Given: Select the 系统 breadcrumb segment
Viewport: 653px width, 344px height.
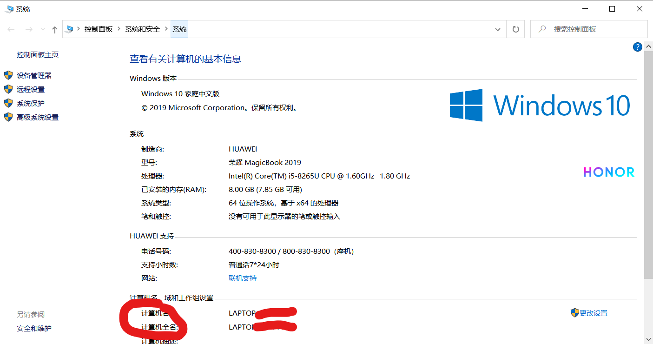Looking at the screenshot, I should click(x=179, y=29).
